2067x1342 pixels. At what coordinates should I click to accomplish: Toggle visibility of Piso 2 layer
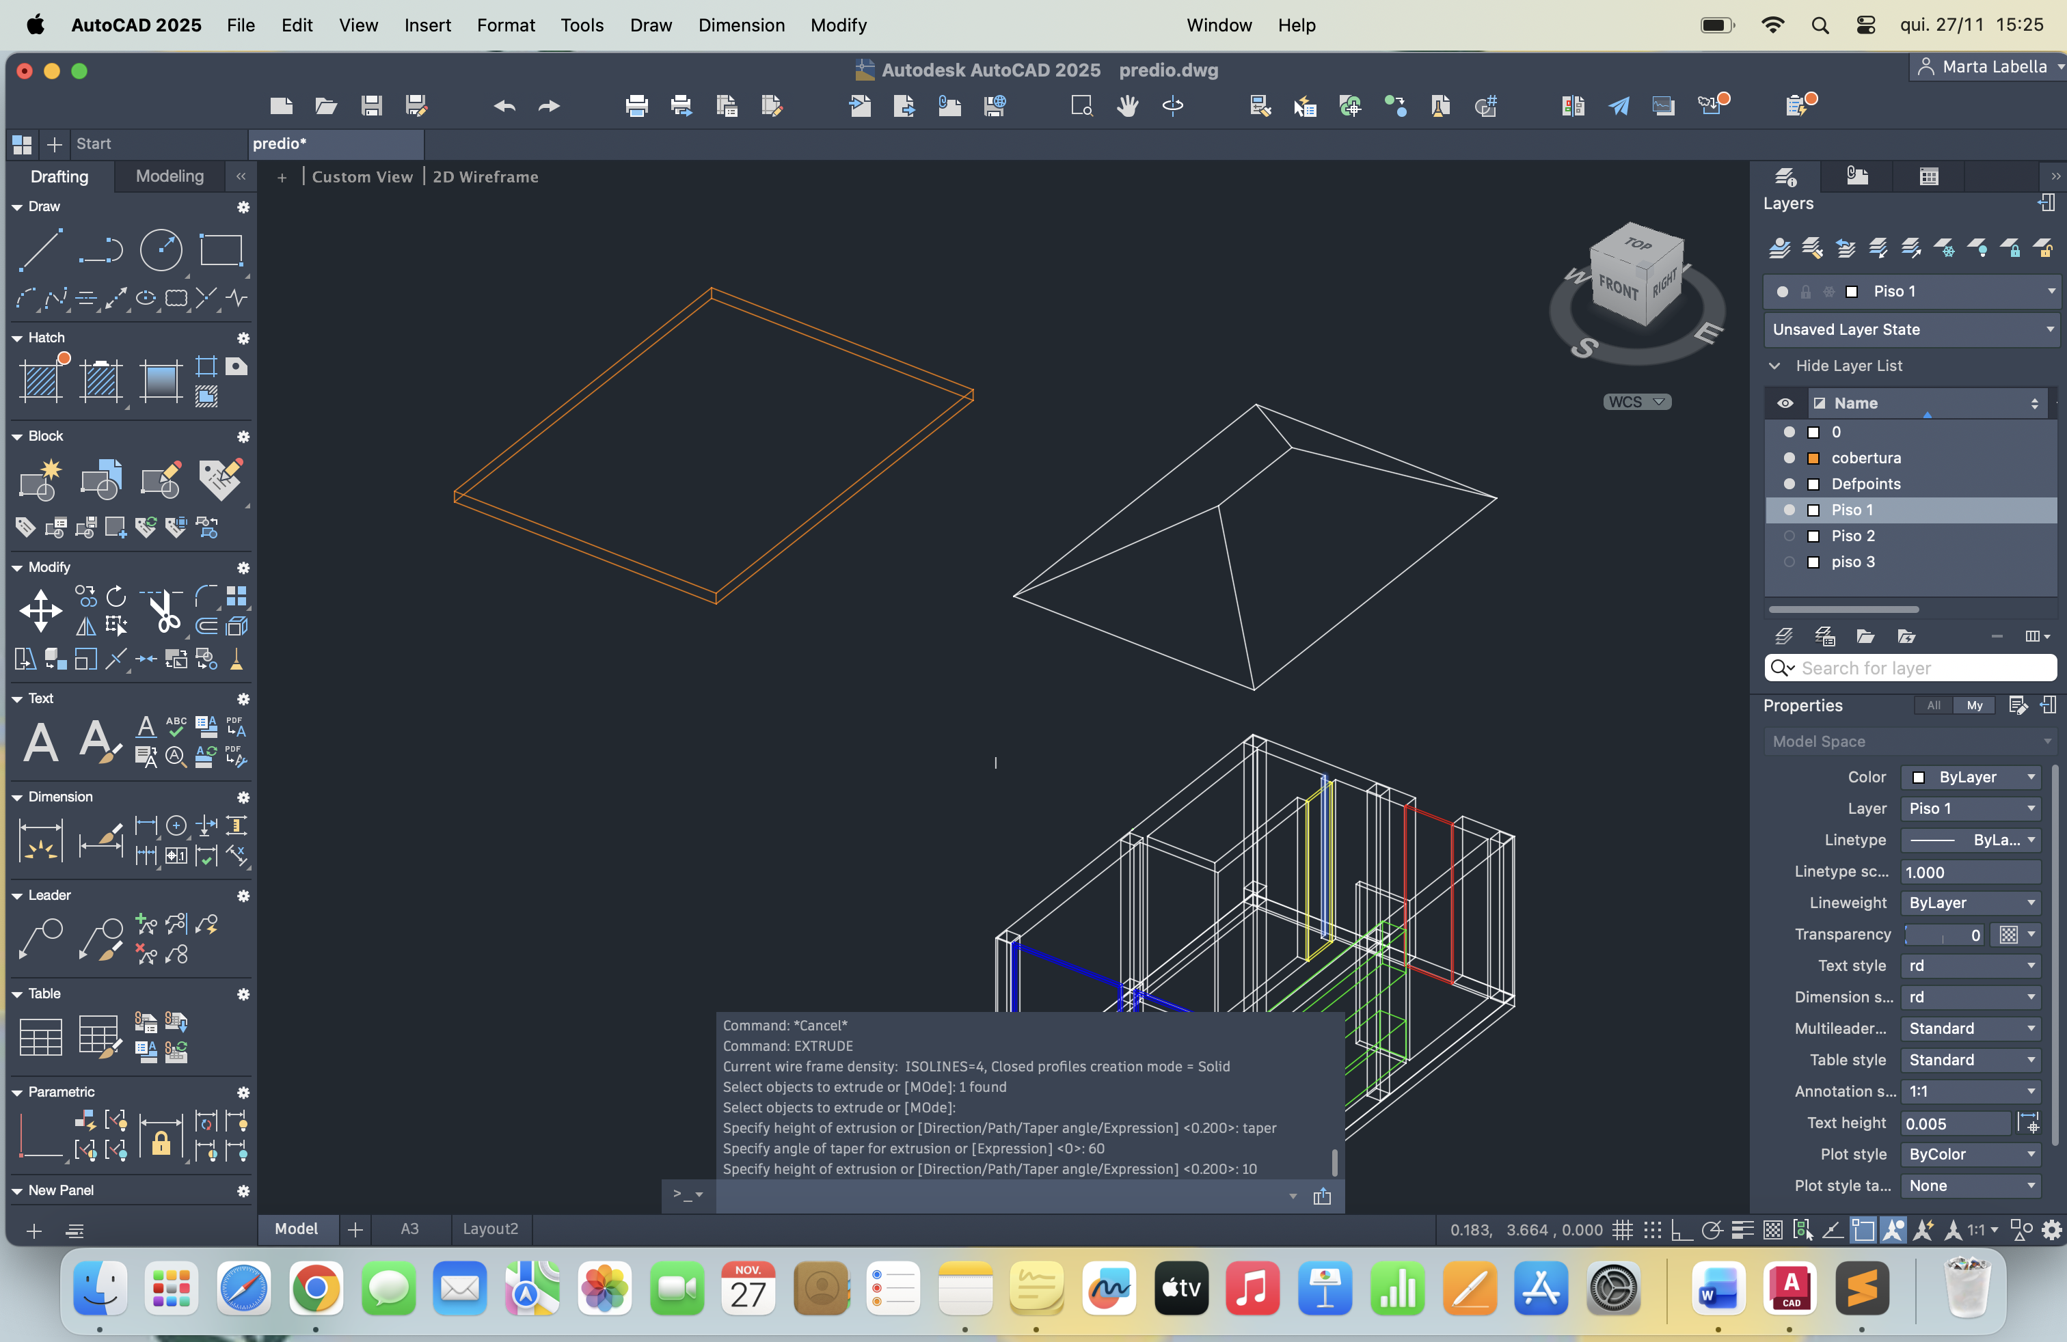click(x=1788, y=536)
